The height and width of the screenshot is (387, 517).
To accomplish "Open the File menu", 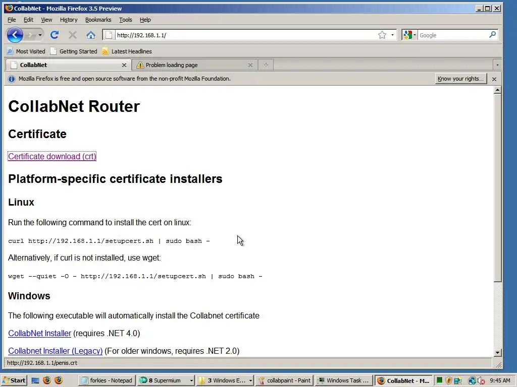I will coord(12,20).
